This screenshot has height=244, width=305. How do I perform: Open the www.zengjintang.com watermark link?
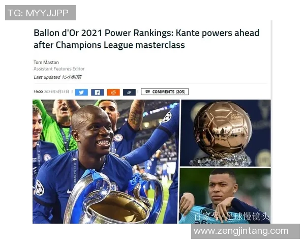(246, 231)
